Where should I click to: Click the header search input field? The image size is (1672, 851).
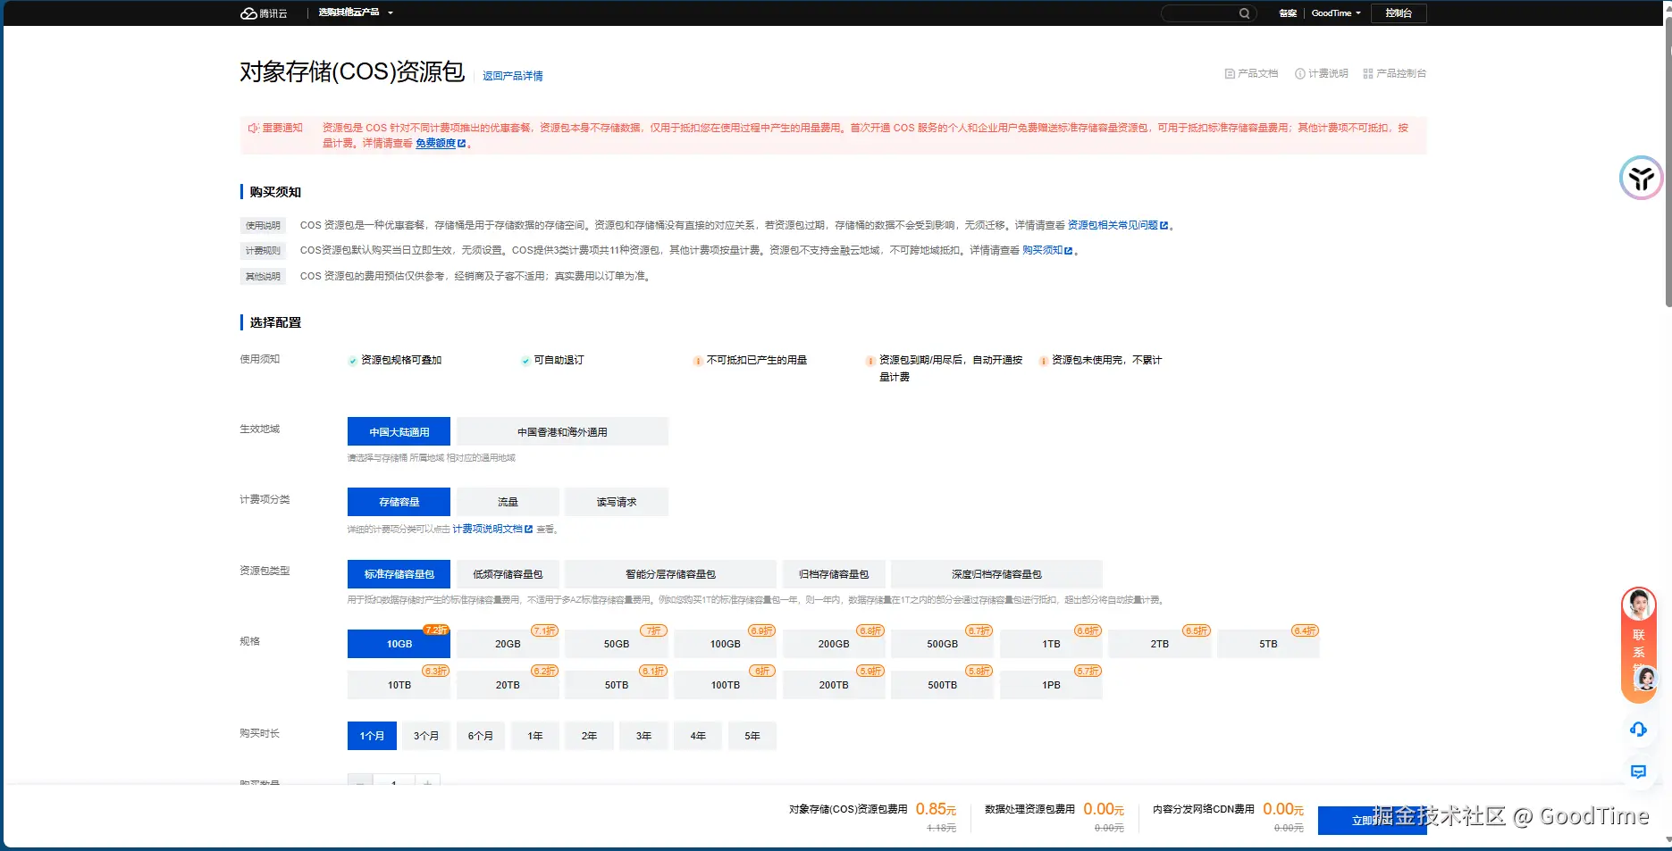coord(1199,13)
